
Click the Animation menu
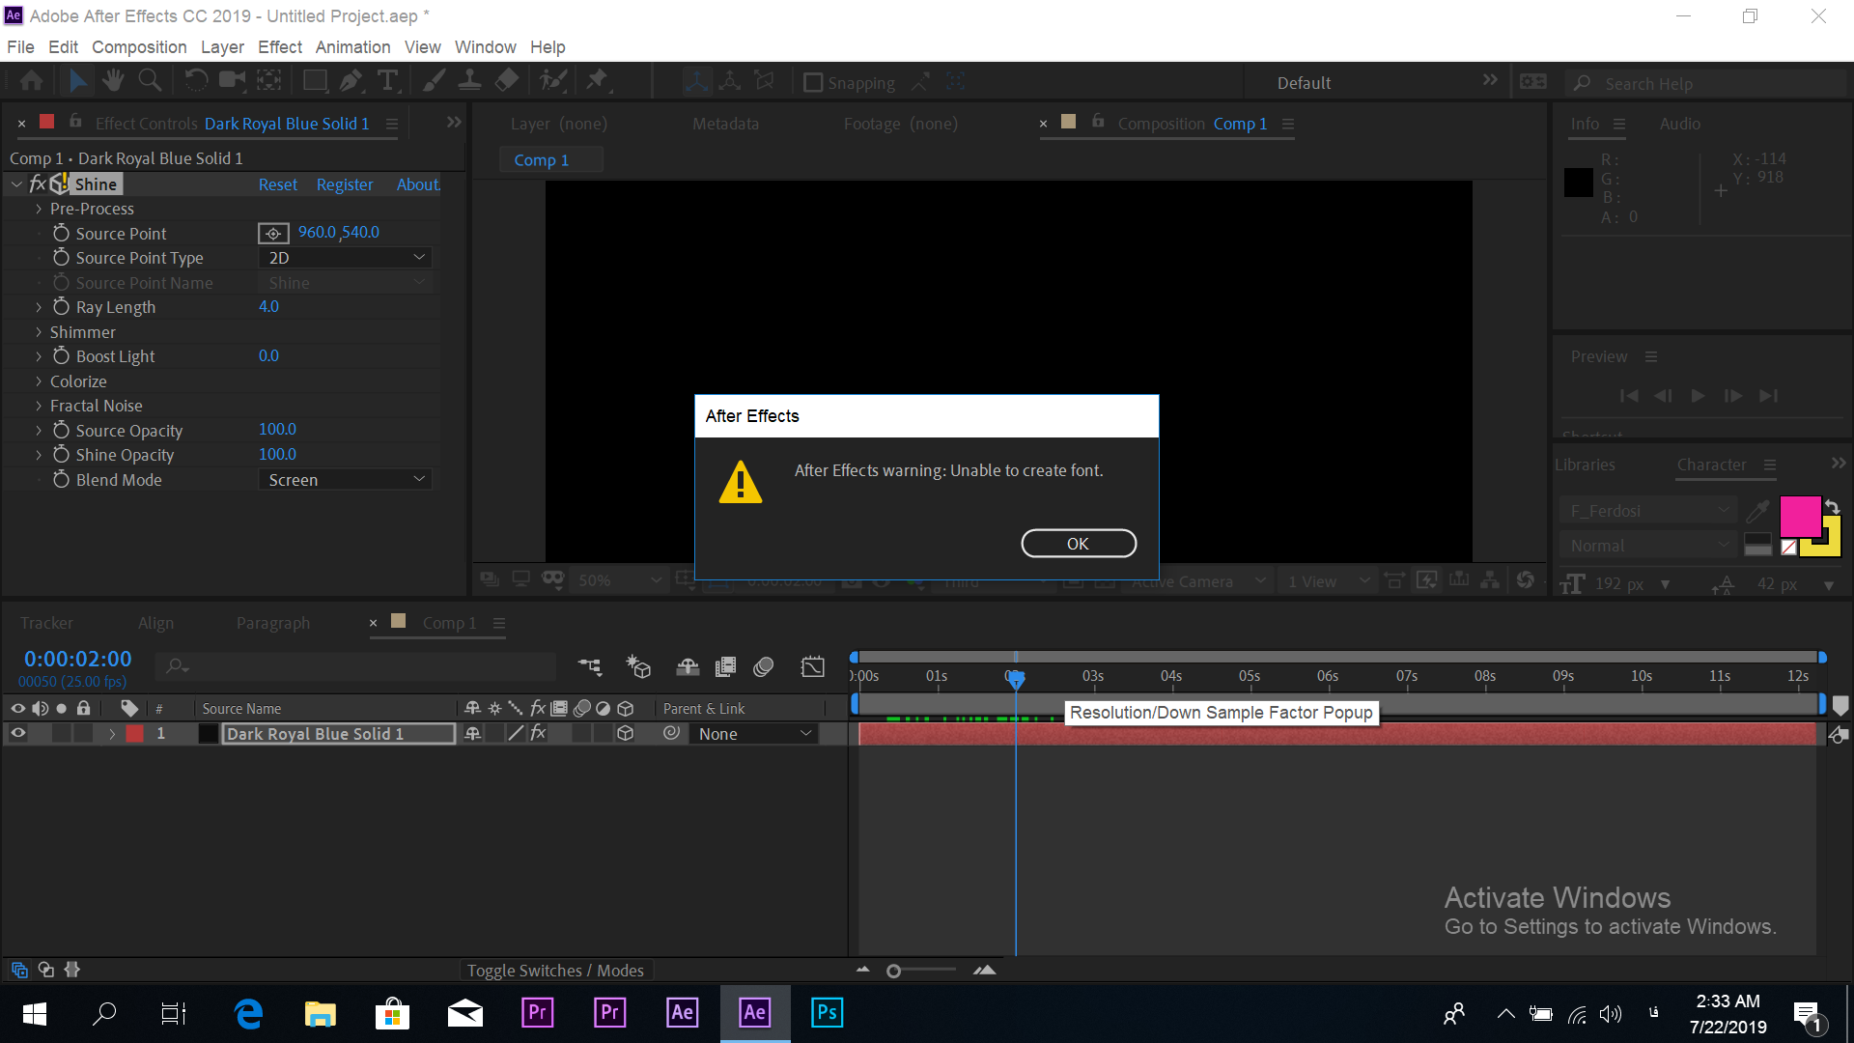(352, 47)
